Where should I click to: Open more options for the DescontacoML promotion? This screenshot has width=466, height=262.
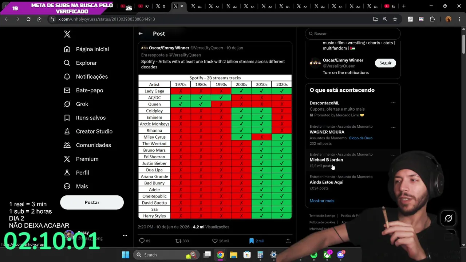[393, 103]
